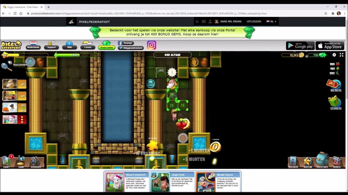This screenshot has height=195, width=348.
Task: Open the Support button
Action: coord(51,45)
